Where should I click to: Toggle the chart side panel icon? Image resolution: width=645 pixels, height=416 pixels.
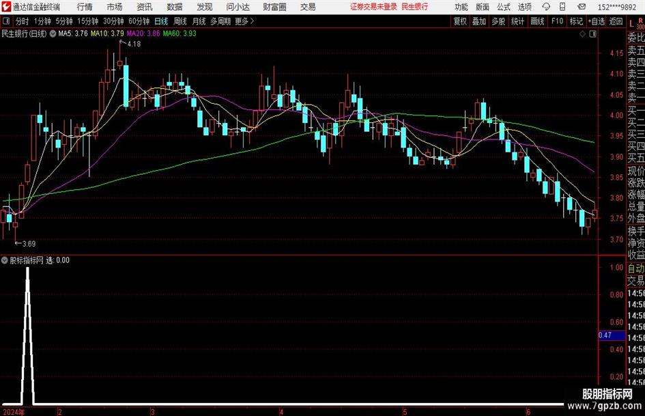(x=592, y=34)
